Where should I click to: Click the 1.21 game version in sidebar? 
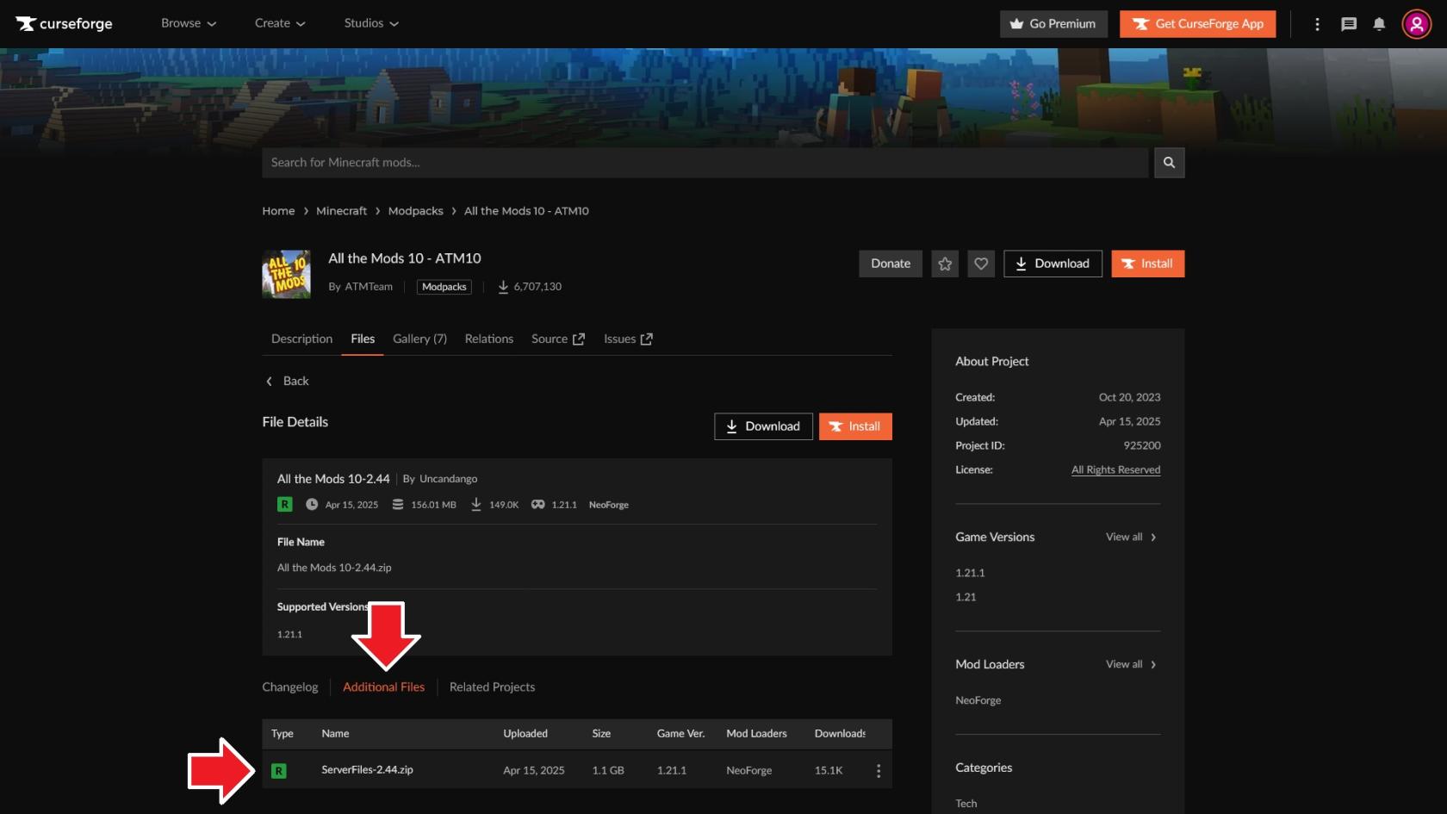click(x=966, y=598)
